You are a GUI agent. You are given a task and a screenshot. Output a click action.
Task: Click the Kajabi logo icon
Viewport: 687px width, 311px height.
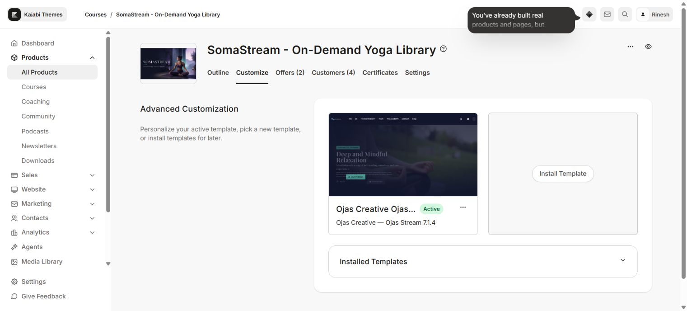pyautogui.click(x=15, y=14)
